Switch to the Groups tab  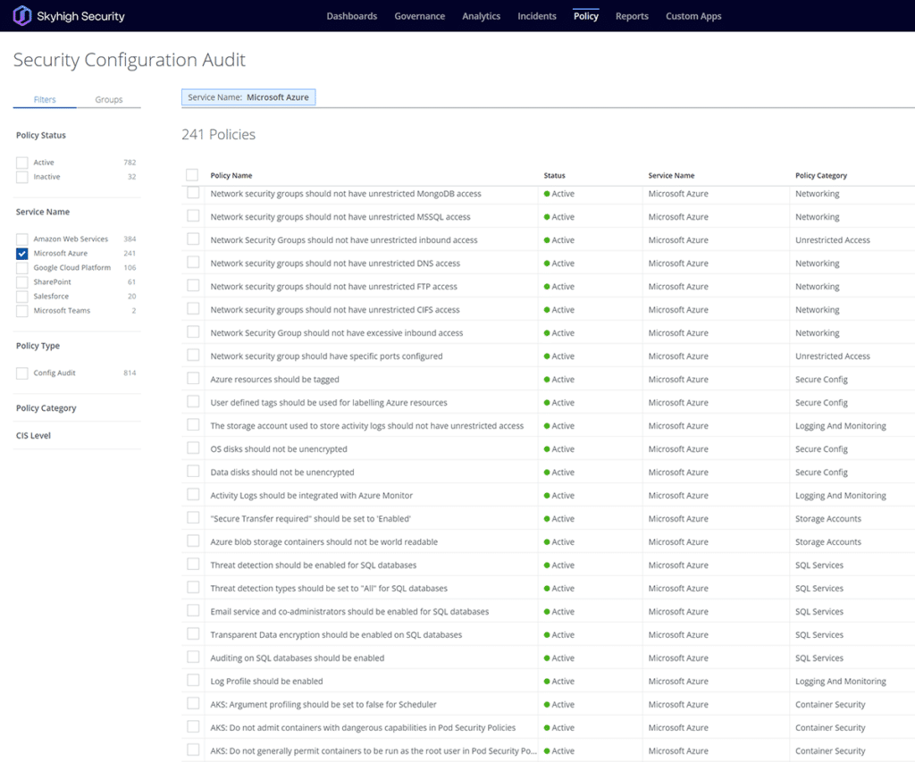click(x=109, y=100)
